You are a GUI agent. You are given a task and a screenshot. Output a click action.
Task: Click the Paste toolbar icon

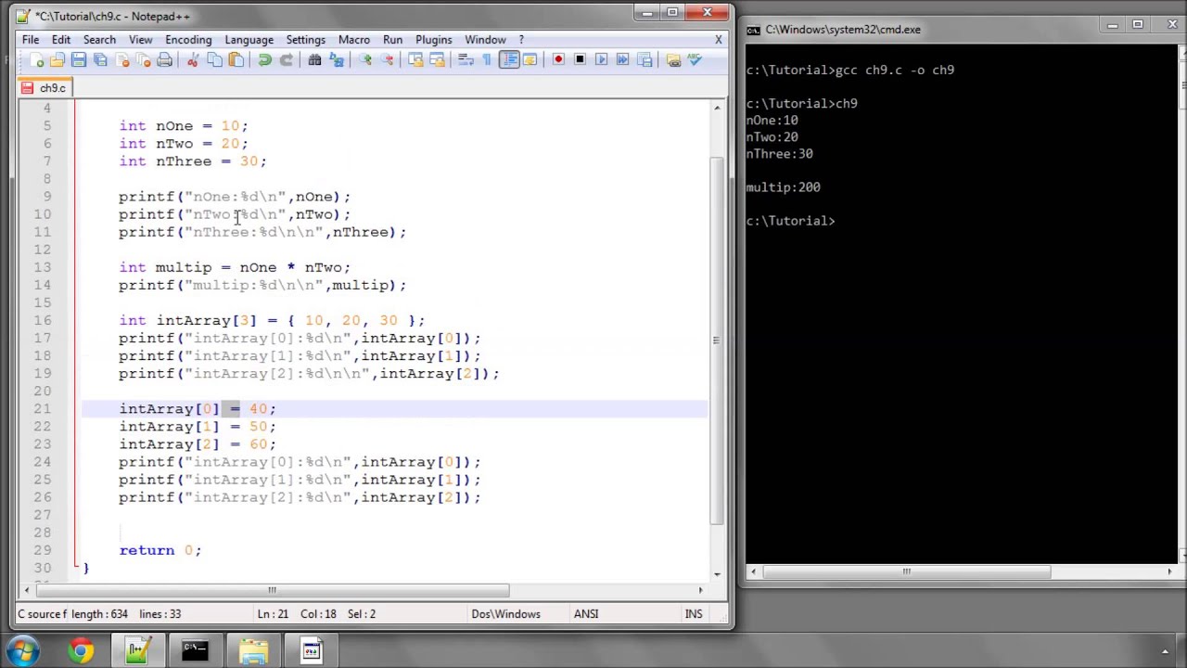click(x=236, y=60)
